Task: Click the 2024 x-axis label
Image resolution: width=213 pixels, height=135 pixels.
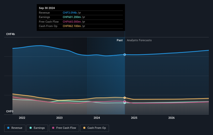Action: [x=97, y=118]
